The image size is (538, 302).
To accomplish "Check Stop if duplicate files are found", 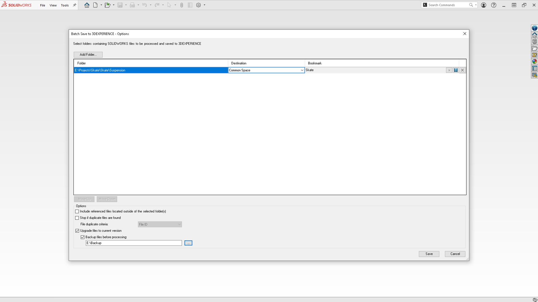I will pos(77,218).
